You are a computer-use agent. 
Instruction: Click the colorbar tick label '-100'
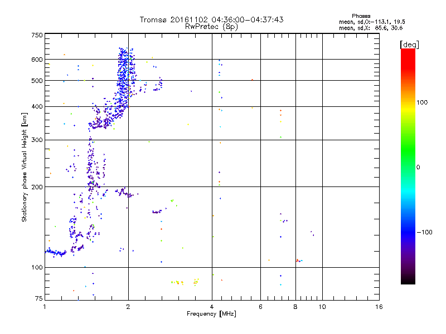424,232
